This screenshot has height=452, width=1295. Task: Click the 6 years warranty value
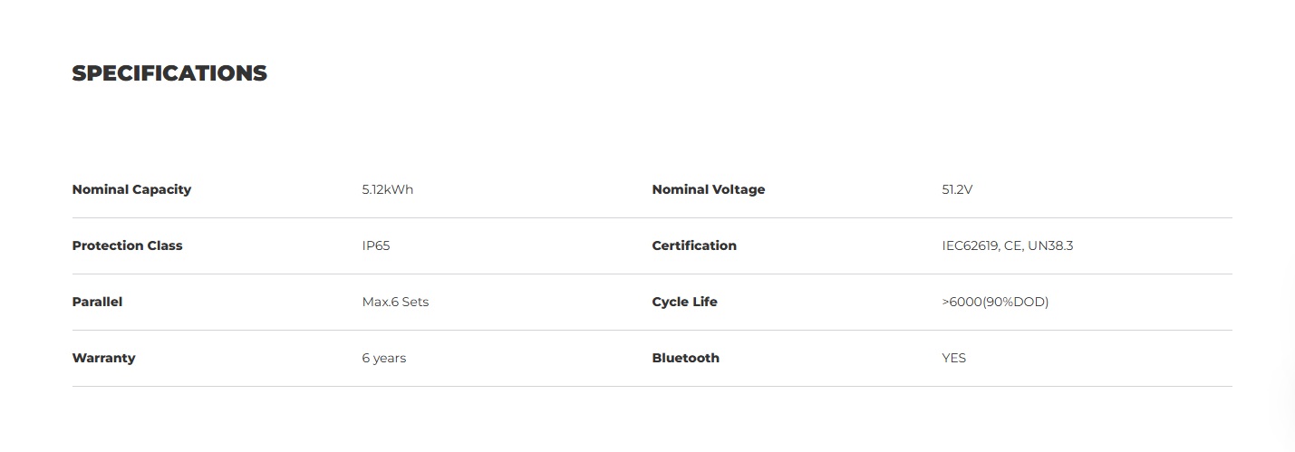[383, 358]
